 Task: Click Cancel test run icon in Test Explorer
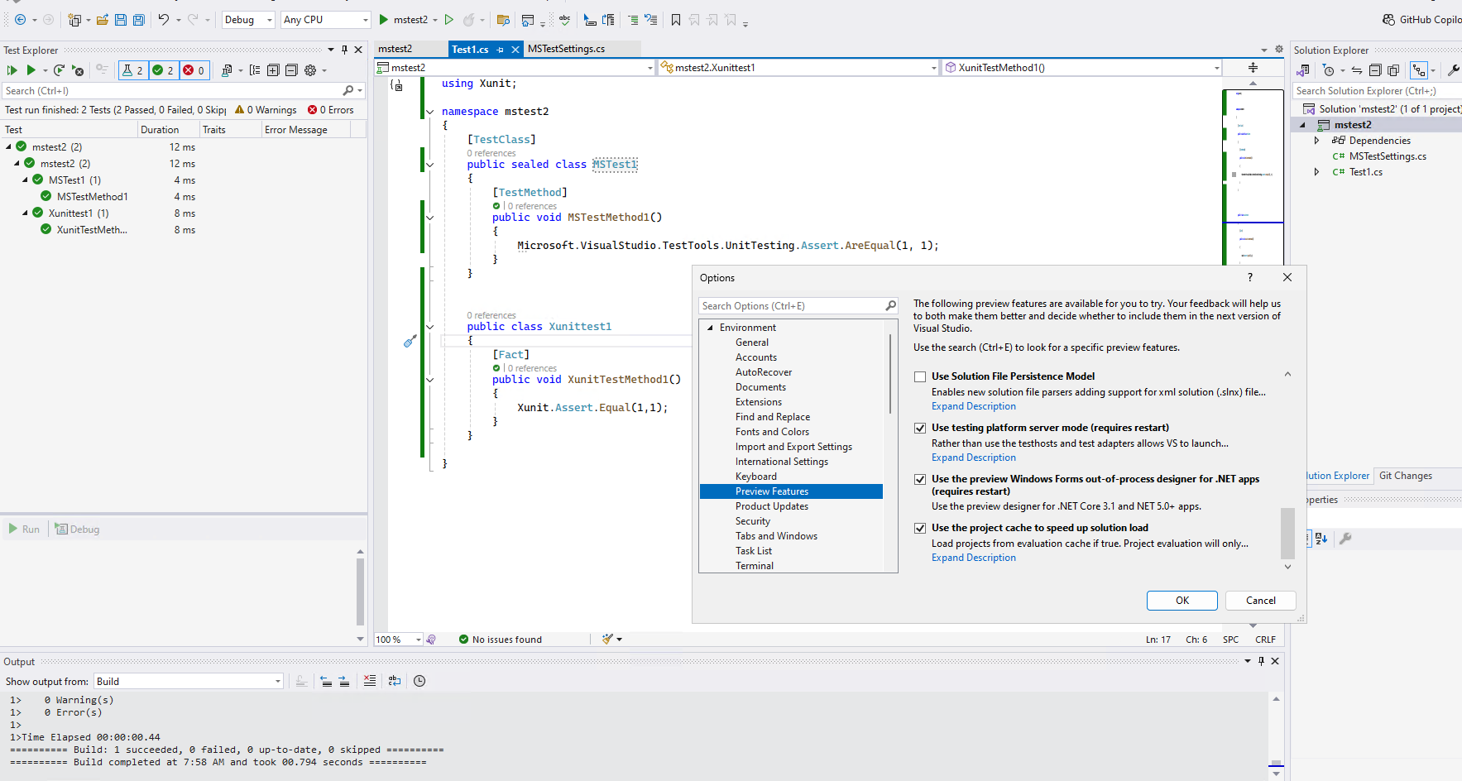[78, 70]
